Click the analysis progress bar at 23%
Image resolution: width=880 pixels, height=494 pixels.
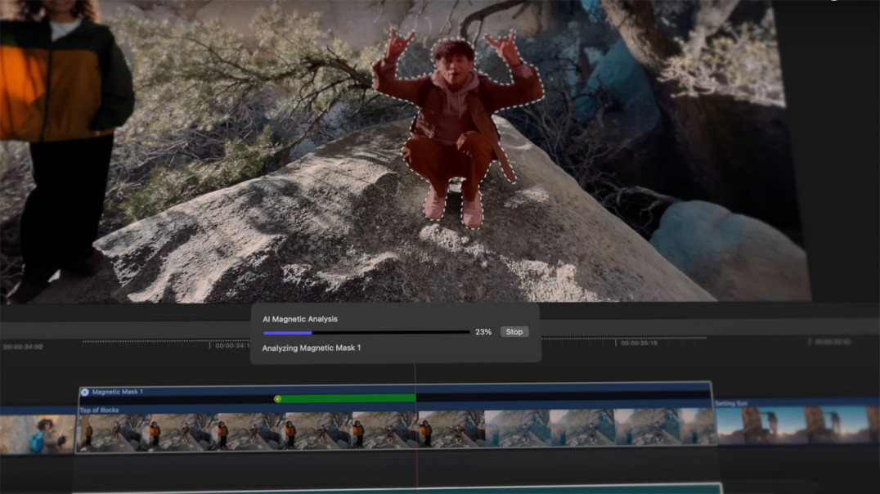[366, 333]
